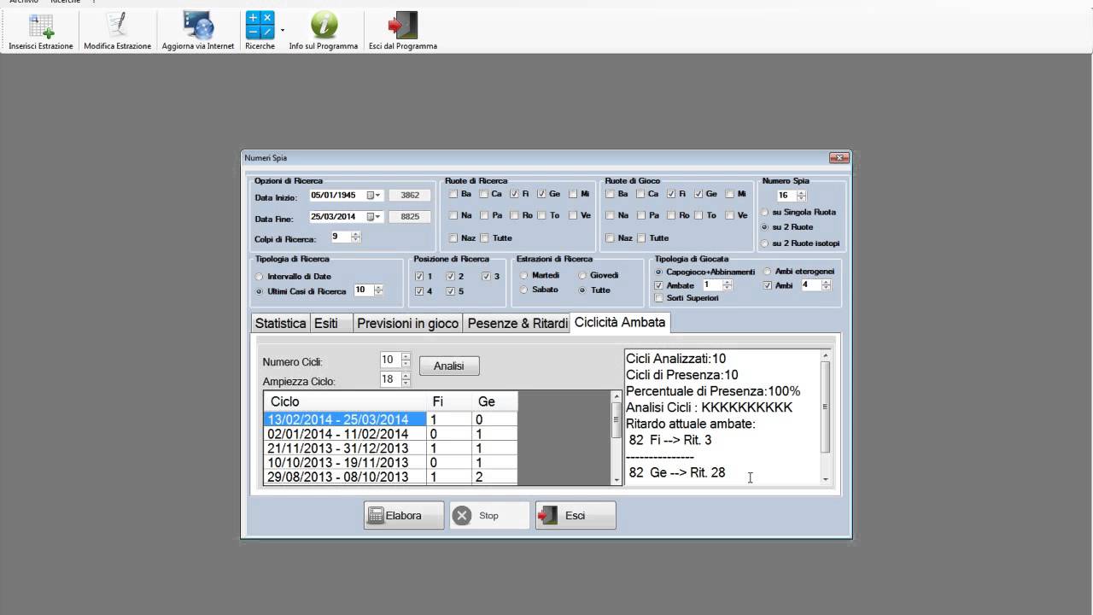Select Martedì extraction option

pos(524,275)
